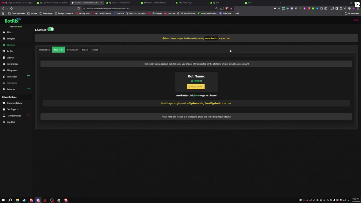
Task: Close the BotRix browser tab
Action: tap(102, 3)
